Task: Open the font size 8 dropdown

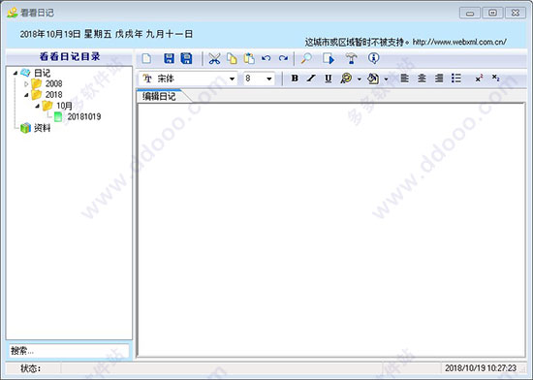Action: (268, 79)
